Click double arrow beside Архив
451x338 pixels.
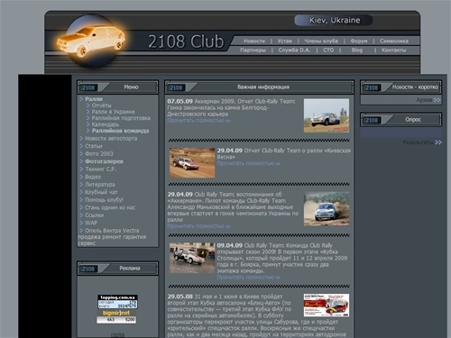tap(437, 100)
